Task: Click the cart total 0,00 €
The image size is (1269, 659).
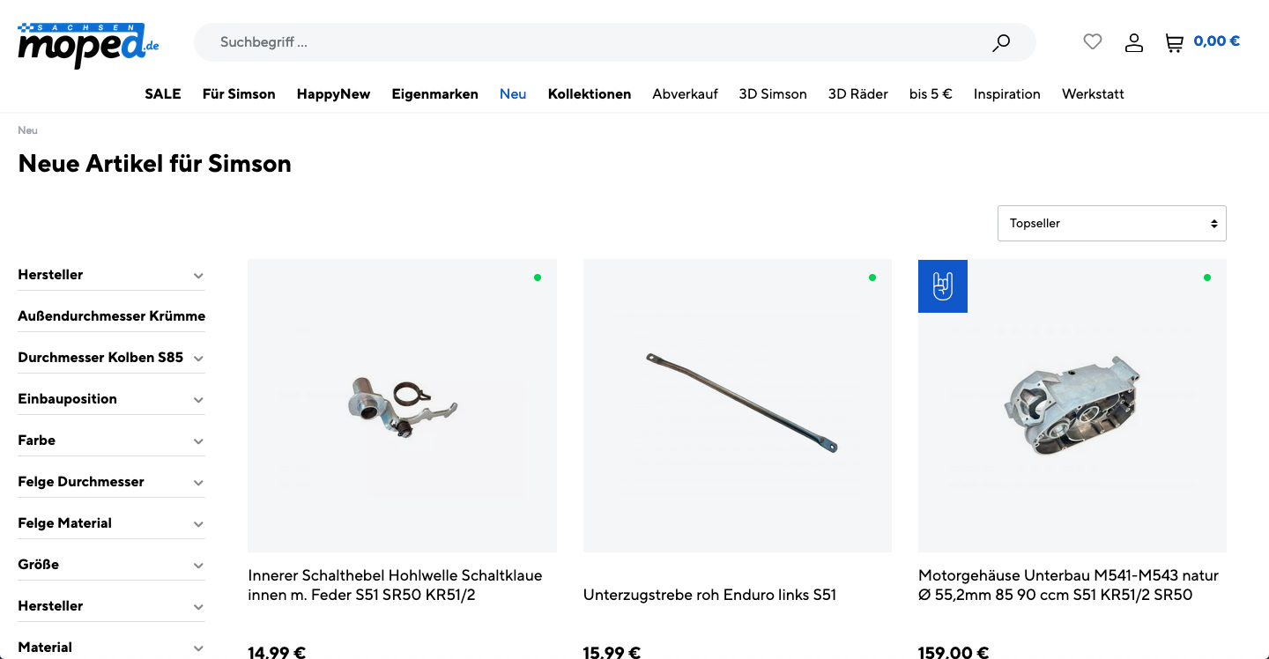Action: point(1217,41)
